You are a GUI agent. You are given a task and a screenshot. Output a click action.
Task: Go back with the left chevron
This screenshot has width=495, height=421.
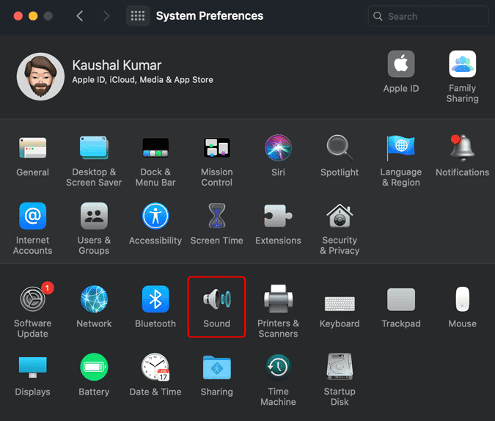point(80,16)
